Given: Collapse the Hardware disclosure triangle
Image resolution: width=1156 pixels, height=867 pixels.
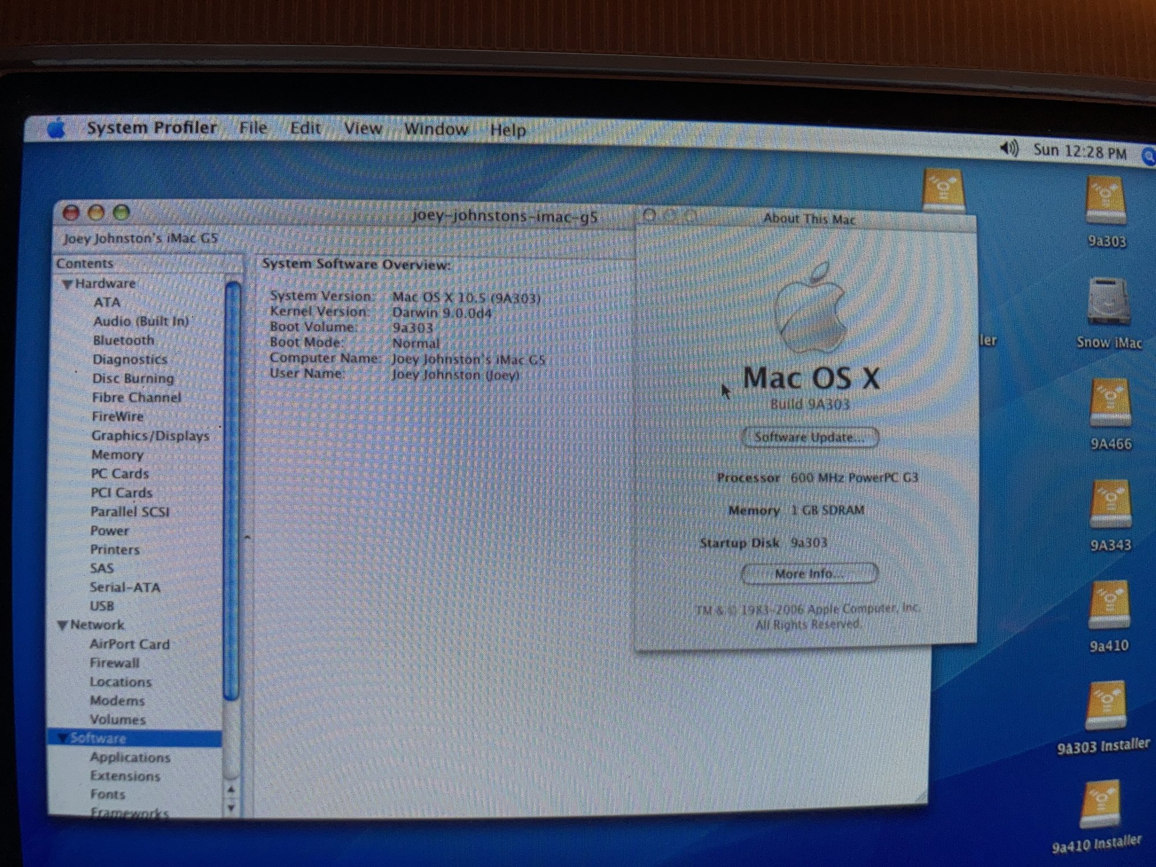Looking at the screenshot, I should click(x=67, y=284).
